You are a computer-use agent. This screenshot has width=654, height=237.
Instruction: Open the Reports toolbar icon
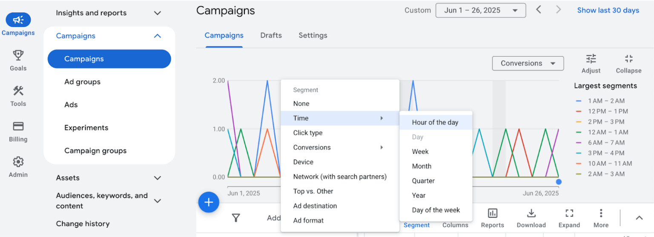493,214
